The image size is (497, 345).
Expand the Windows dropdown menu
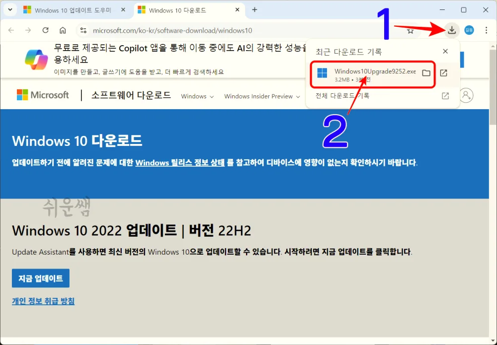[x=197, y=96]
